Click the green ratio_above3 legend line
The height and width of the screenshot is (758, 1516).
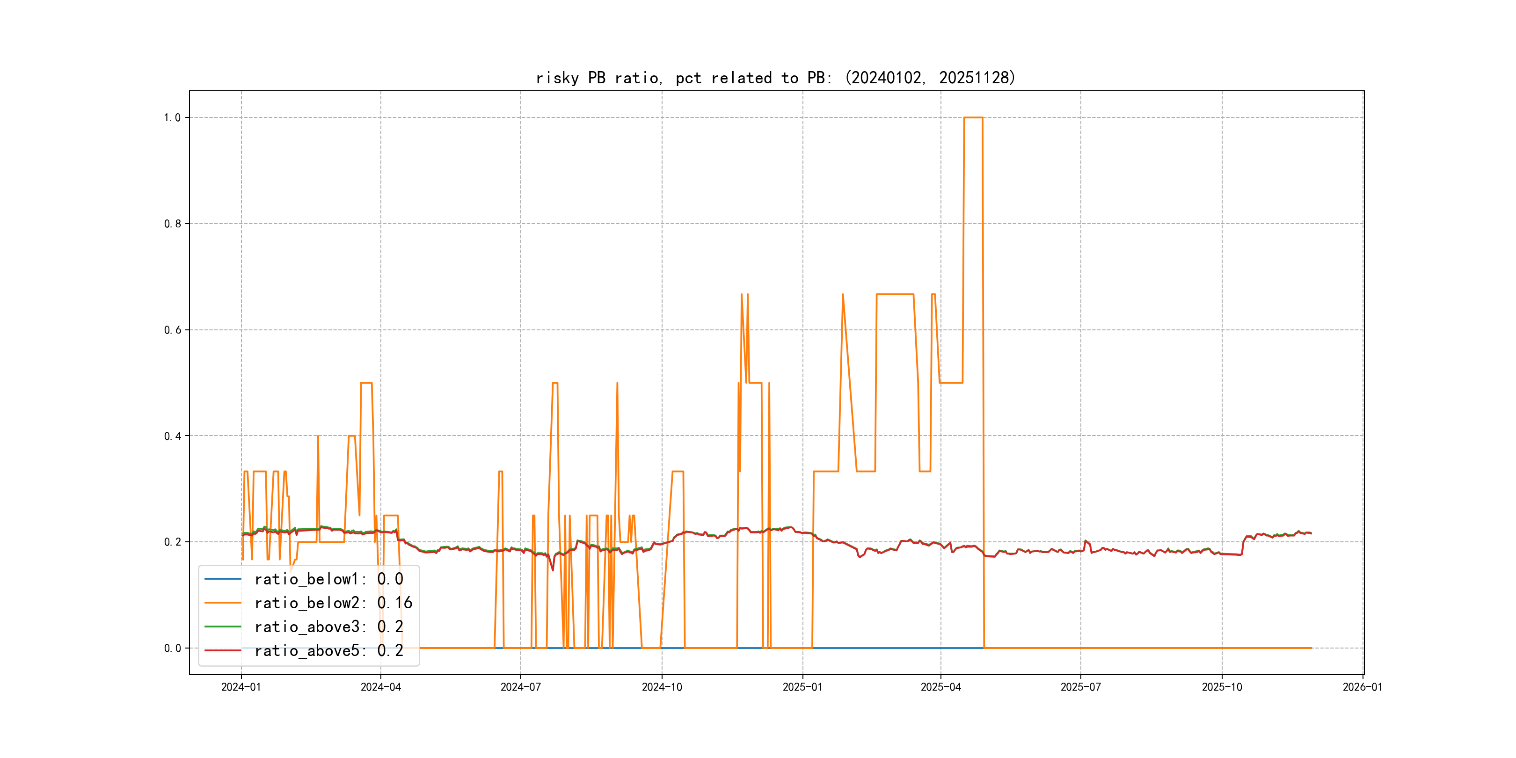222,627
